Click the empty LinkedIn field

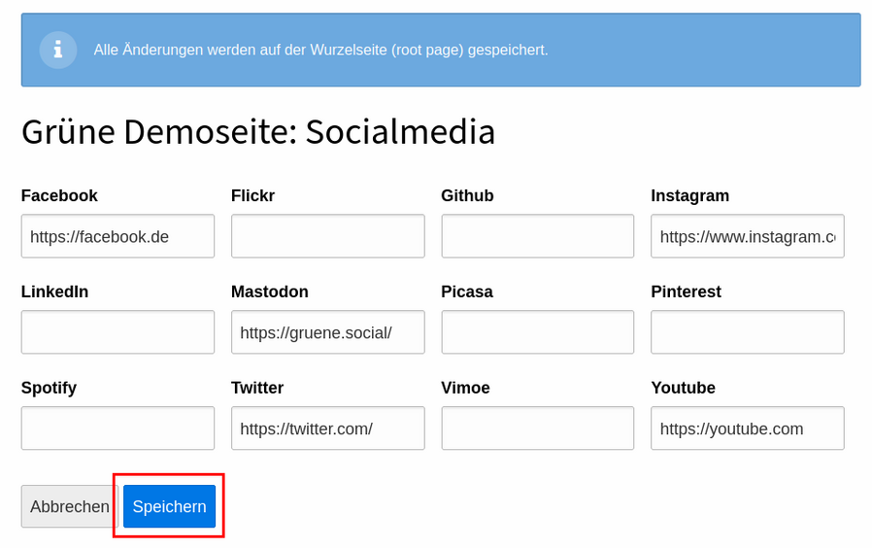117,332
